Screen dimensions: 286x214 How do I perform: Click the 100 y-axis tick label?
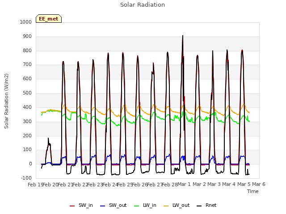27,150
